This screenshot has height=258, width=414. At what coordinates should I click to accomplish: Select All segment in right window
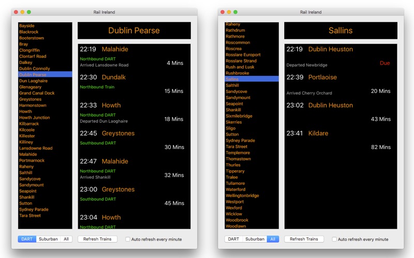pos(273,239)
